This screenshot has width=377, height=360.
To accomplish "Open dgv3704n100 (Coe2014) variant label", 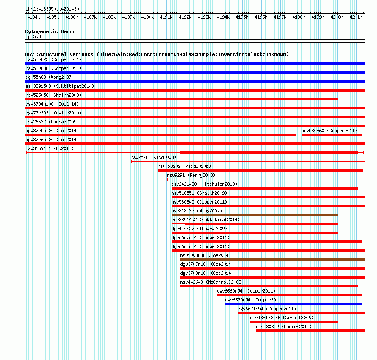I will 52,104.
